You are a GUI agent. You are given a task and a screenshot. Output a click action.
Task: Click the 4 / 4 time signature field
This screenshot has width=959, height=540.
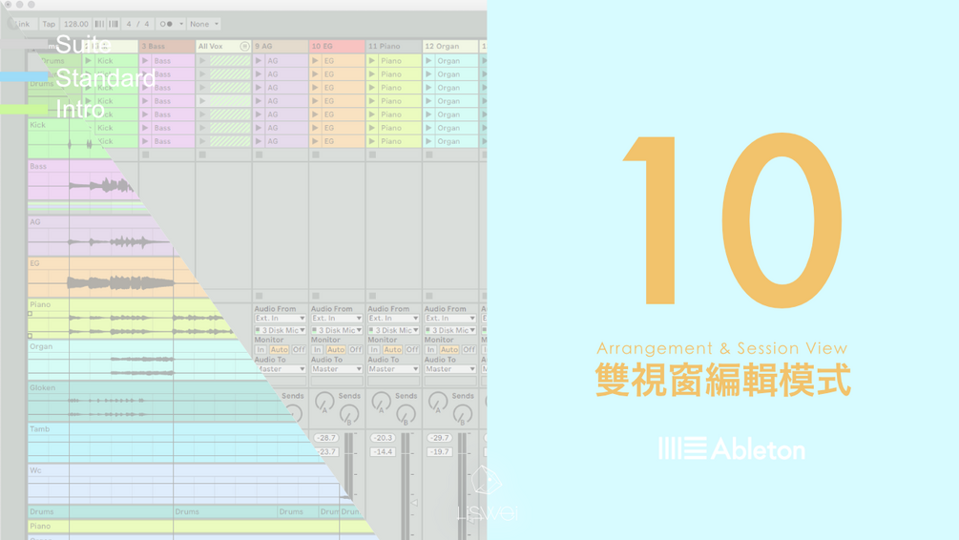click(x=137, y=24)
